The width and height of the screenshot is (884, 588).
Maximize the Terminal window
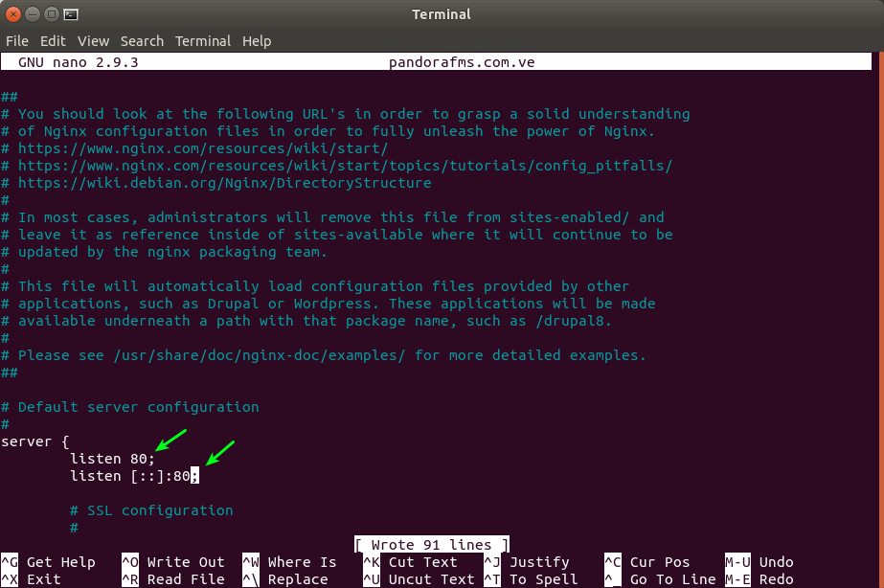[x=52, y=14]
